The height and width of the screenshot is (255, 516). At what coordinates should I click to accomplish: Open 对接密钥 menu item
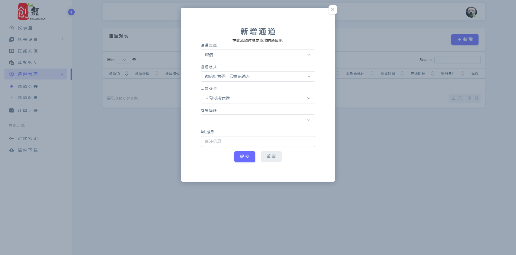coord(36,138)
